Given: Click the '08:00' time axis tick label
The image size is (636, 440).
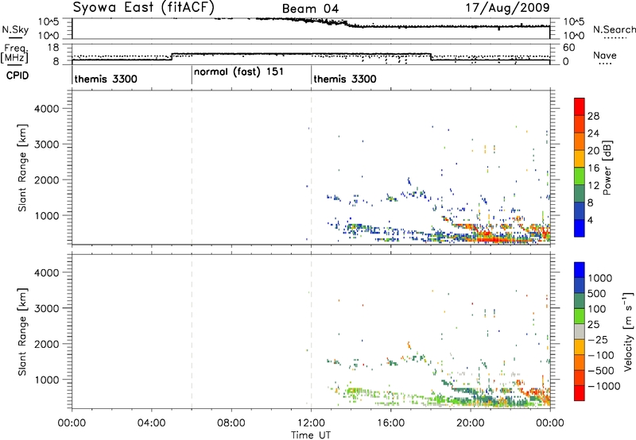Looking at the screenshot, I should pos(231,423).
